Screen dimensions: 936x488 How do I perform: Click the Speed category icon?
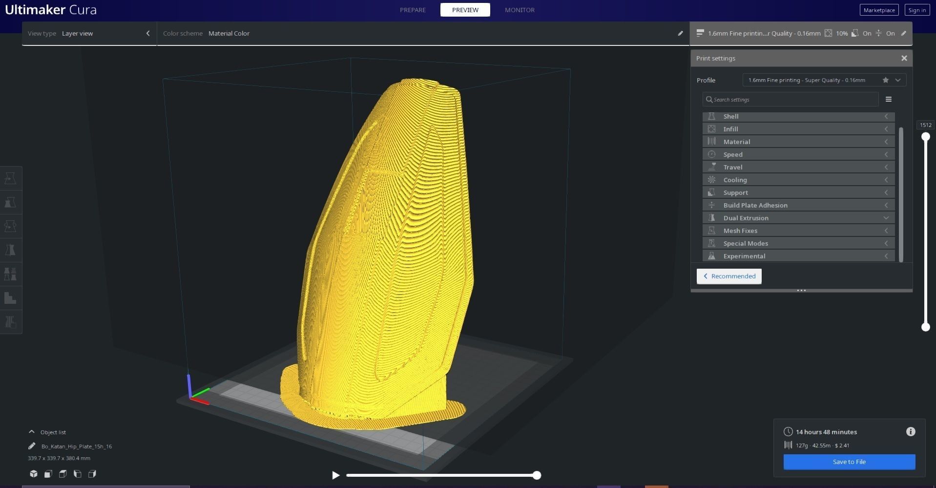(711, 154)
